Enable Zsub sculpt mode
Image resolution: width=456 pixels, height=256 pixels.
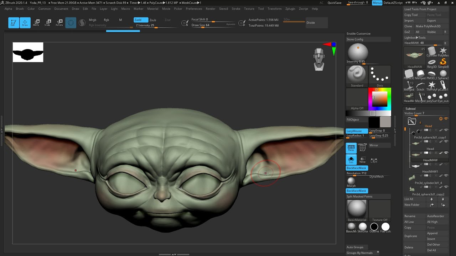(153, 20)
